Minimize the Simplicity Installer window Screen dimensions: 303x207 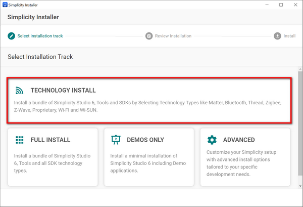point(267,5)
